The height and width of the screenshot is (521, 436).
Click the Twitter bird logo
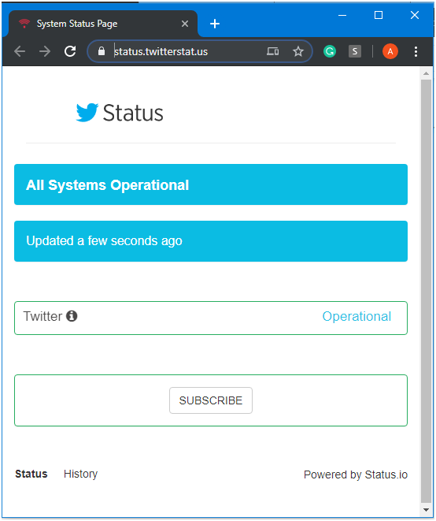pos(87,113)
